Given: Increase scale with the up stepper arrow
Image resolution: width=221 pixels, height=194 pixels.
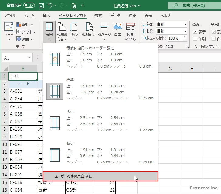Looking at the screenshot, I should click(185, 37).
